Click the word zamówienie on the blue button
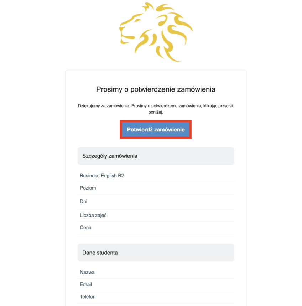302x306 pixels. (x=170, y=130)
